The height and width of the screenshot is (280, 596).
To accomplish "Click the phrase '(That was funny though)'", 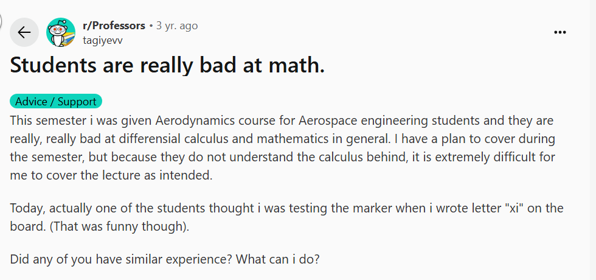I will pyautogui.click(x=118, y=226).
